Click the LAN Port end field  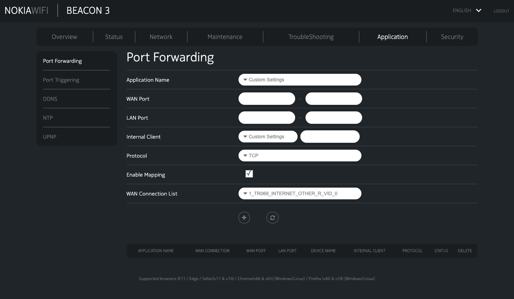coord(334,118)
